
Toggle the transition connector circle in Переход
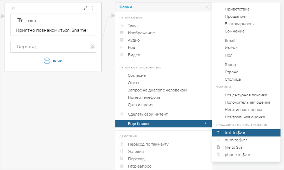(x=92, y=47)
